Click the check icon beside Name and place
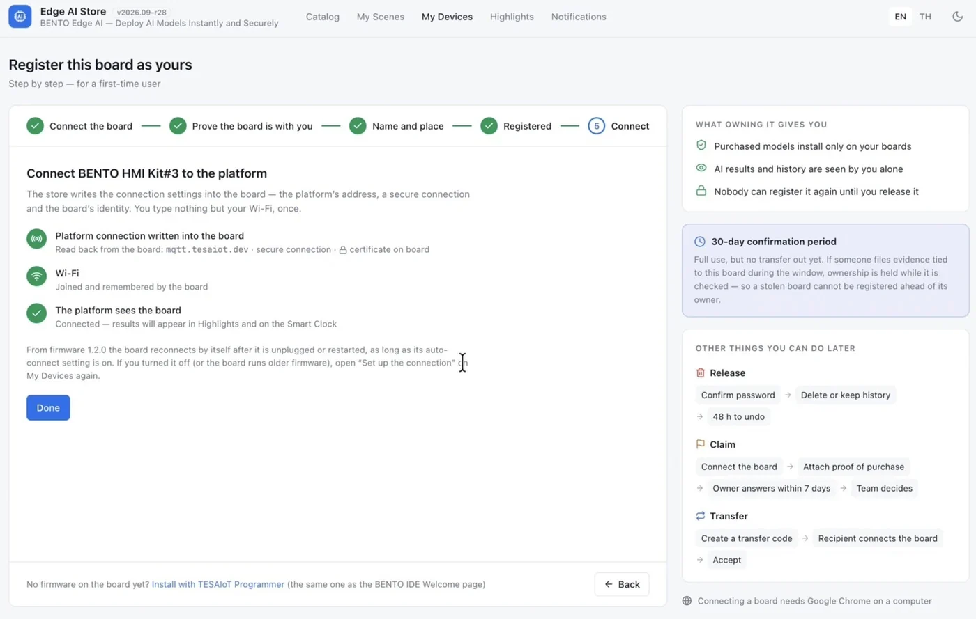The width and height of the screenshot is (976, 619). click(358, 126)
